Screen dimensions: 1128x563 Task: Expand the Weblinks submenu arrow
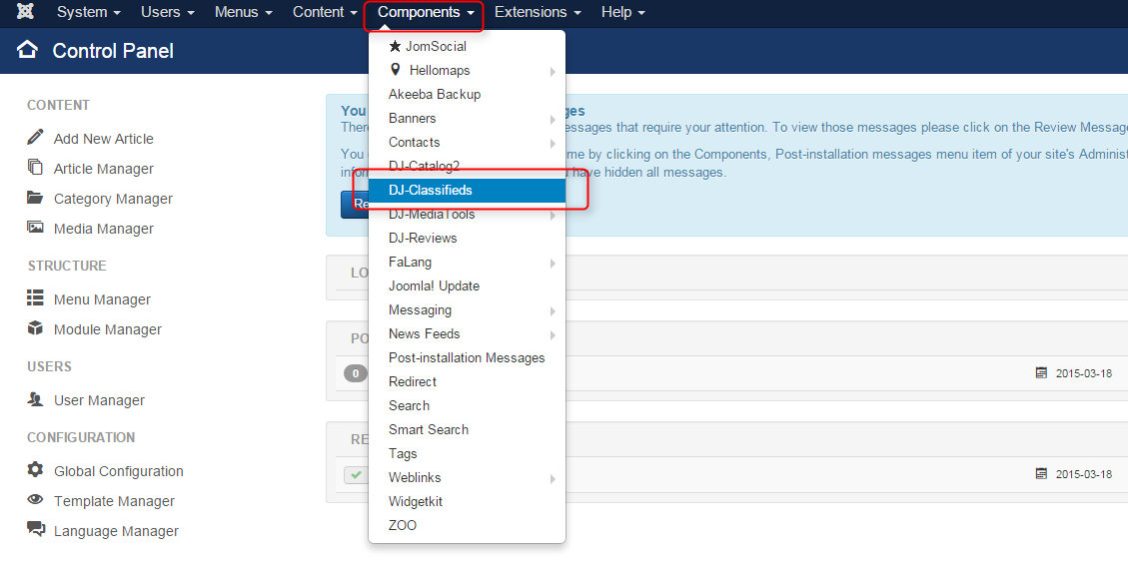(554, 479)
